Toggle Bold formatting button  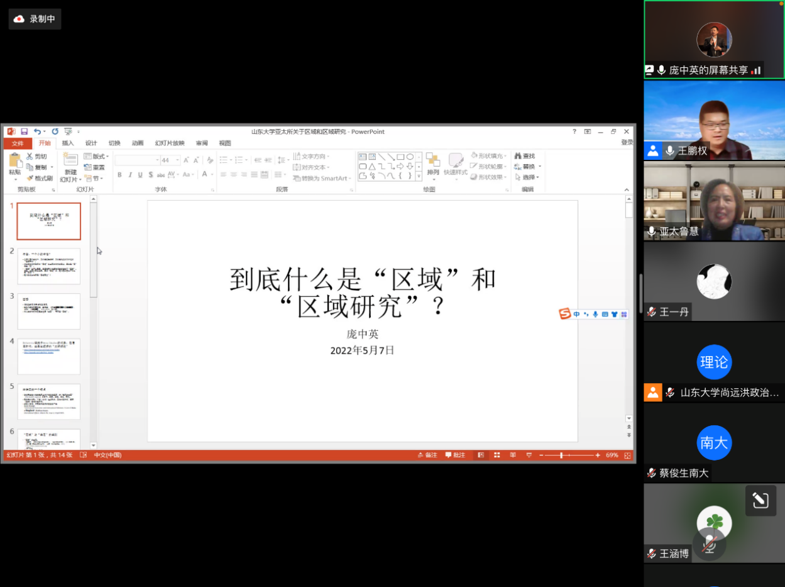(x=119, y=175)
